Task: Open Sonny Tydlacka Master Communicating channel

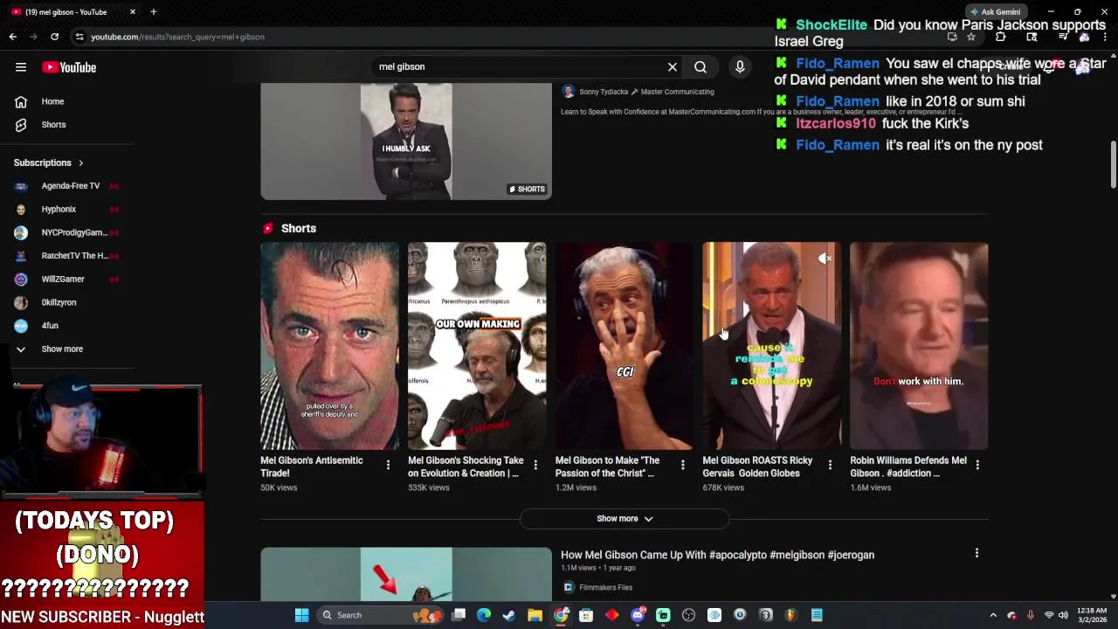Action: click(646, 92)
